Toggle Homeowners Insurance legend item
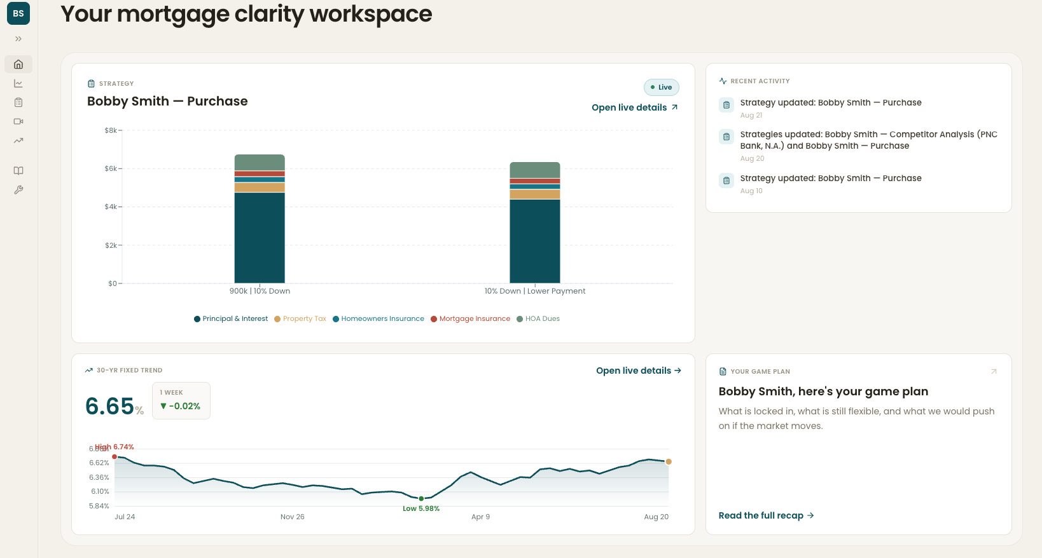 pyautogui.click(x=379, y=319)
